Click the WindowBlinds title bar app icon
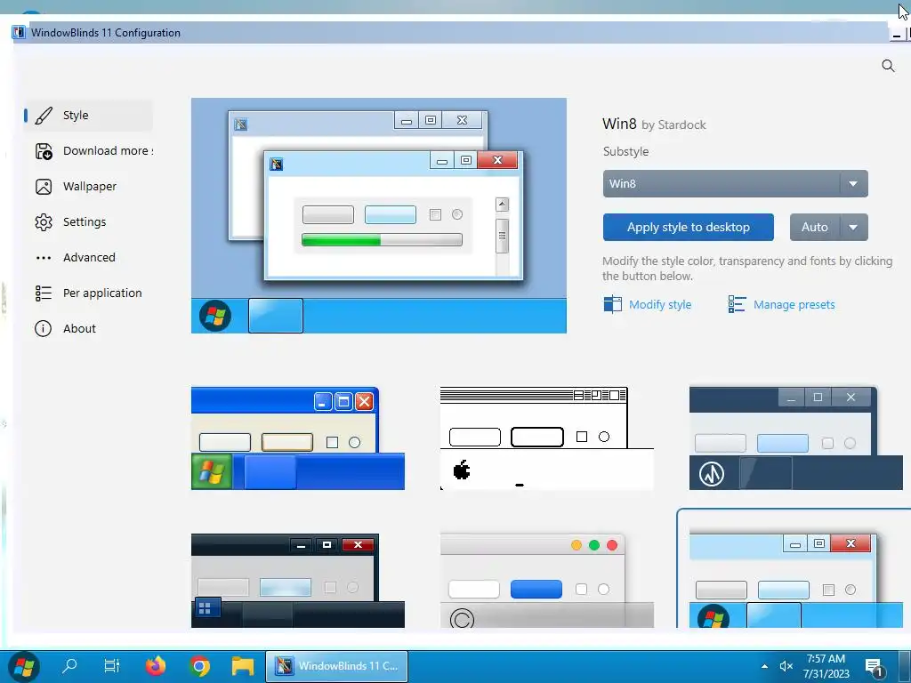 [x=20, y=33]
